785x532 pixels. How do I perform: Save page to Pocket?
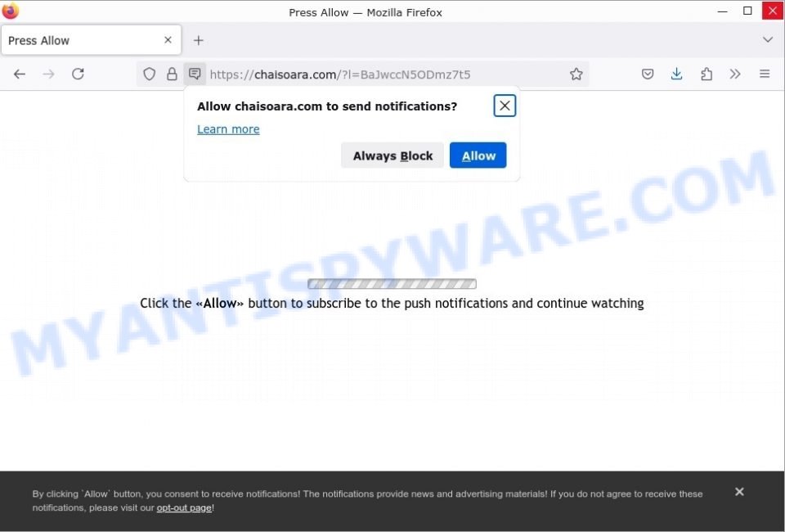click(x=648, y=74)
